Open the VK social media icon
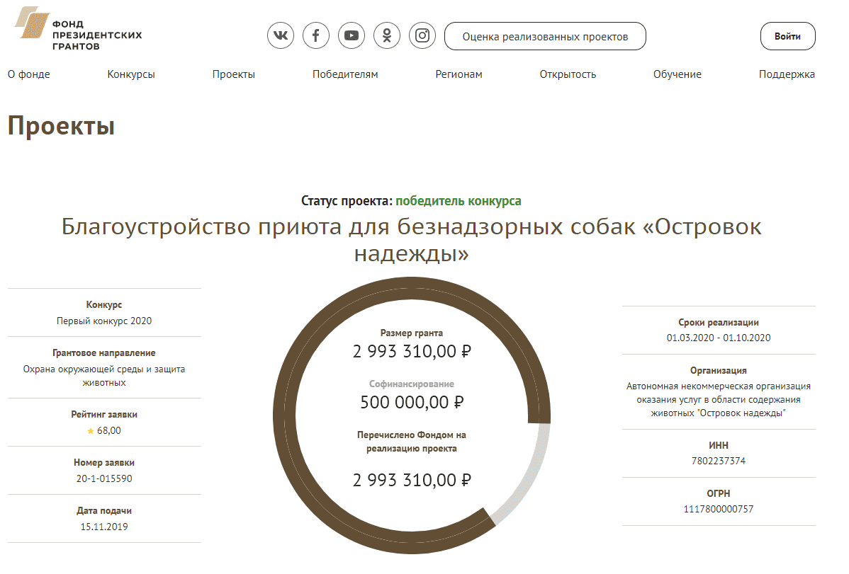This screenshot has width=849, height=574. click(281, 35)
